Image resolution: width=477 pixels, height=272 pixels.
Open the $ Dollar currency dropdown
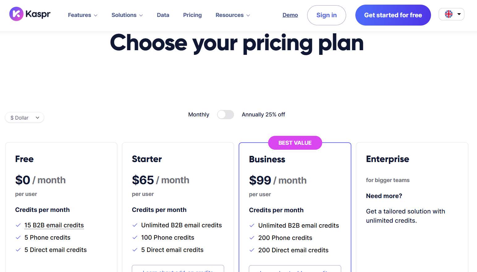24,117
